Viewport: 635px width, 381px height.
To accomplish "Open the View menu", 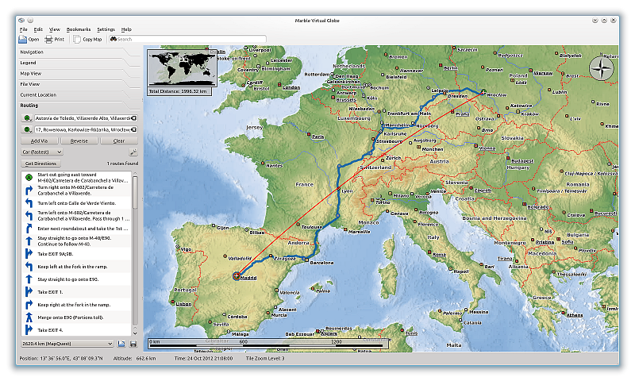I will (54, 29).
